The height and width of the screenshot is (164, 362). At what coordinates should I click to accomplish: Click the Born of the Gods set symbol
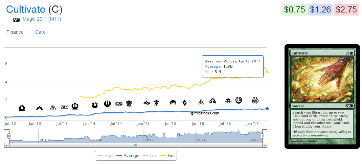[95, 105]
